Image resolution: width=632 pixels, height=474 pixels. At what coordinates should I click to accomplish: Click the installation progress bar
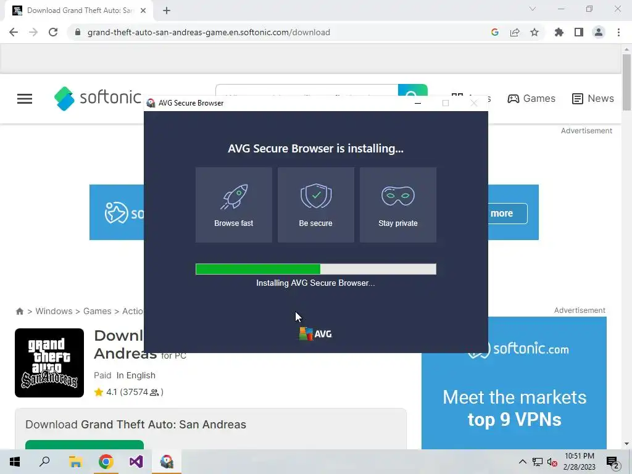pyautogui.click(x=316, y=269)
